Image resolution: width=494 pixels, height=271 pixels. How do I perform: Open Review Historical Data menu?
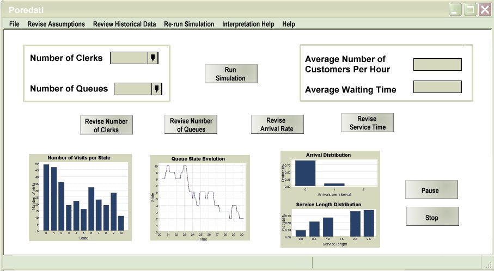click(x=124, y=24)
